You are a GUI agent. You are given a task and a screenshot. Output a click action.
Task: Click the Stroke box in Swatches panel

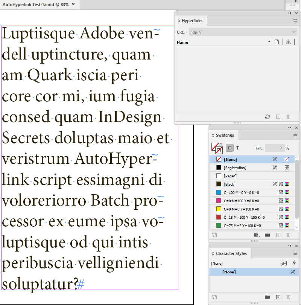pyautogui.click(x=219, y=150)
